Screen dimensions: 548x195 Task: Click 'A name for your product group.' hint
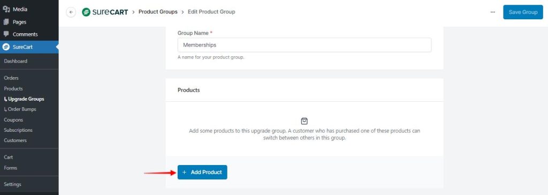pyautogui.click(x=211, y=57)
